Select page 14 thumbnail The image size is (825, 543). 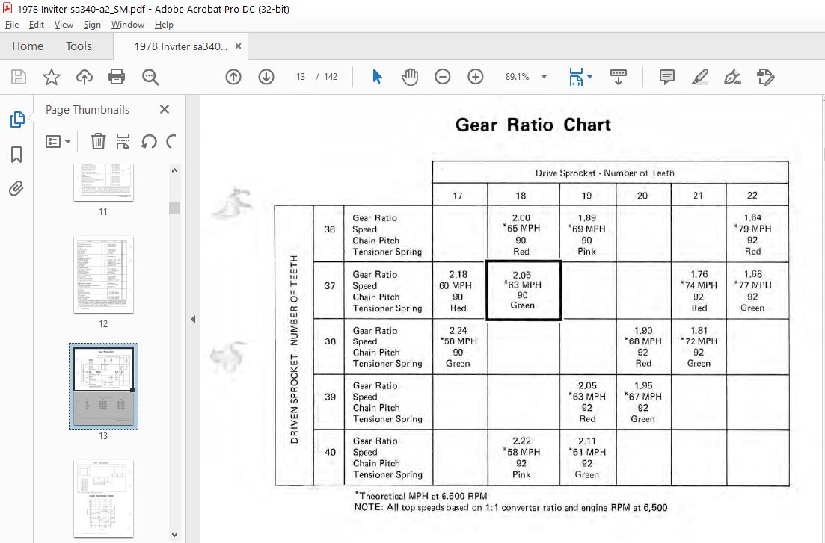pos(103,499)
